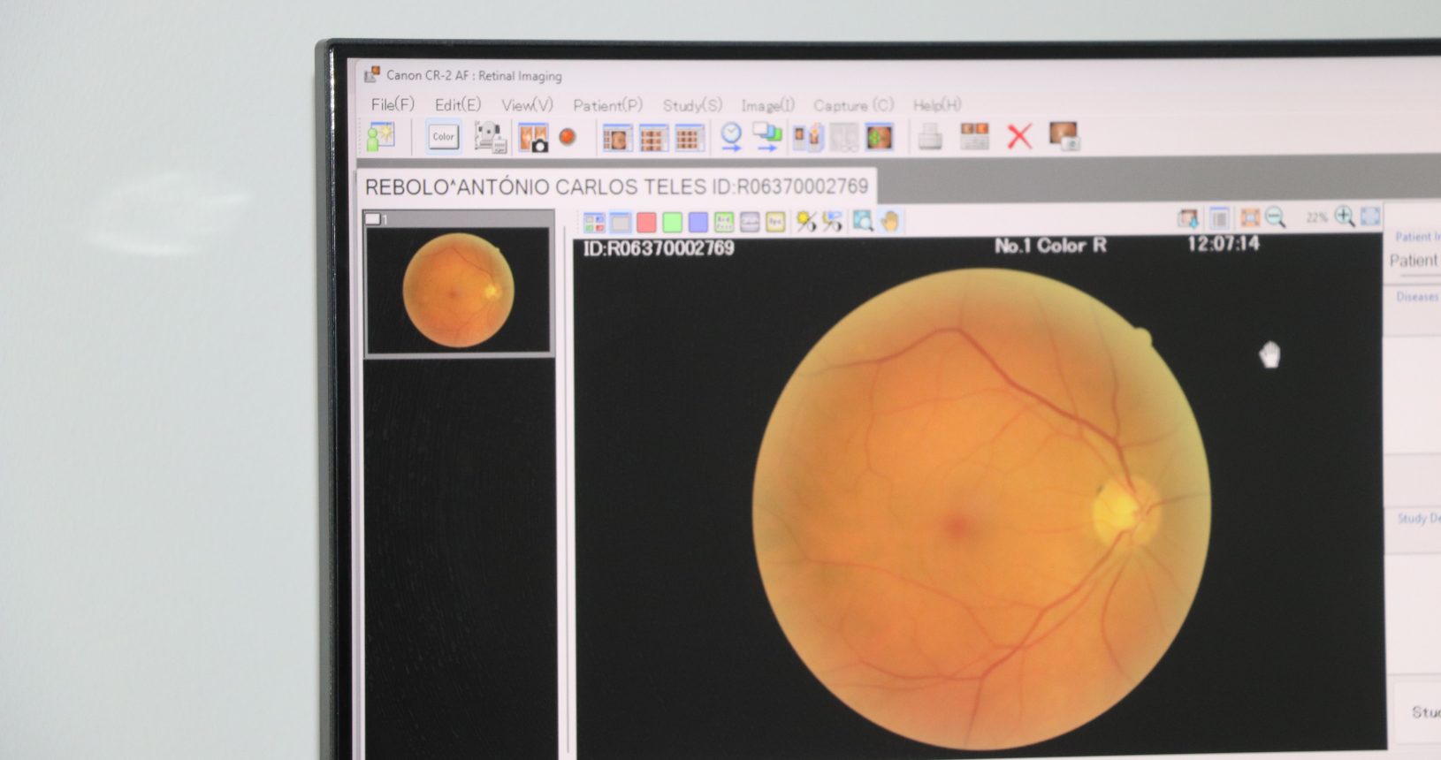This screenshot has height=760, width=1441.
Task: Toggle the fit-to-window orange icon
Action: click(1249, 217)
